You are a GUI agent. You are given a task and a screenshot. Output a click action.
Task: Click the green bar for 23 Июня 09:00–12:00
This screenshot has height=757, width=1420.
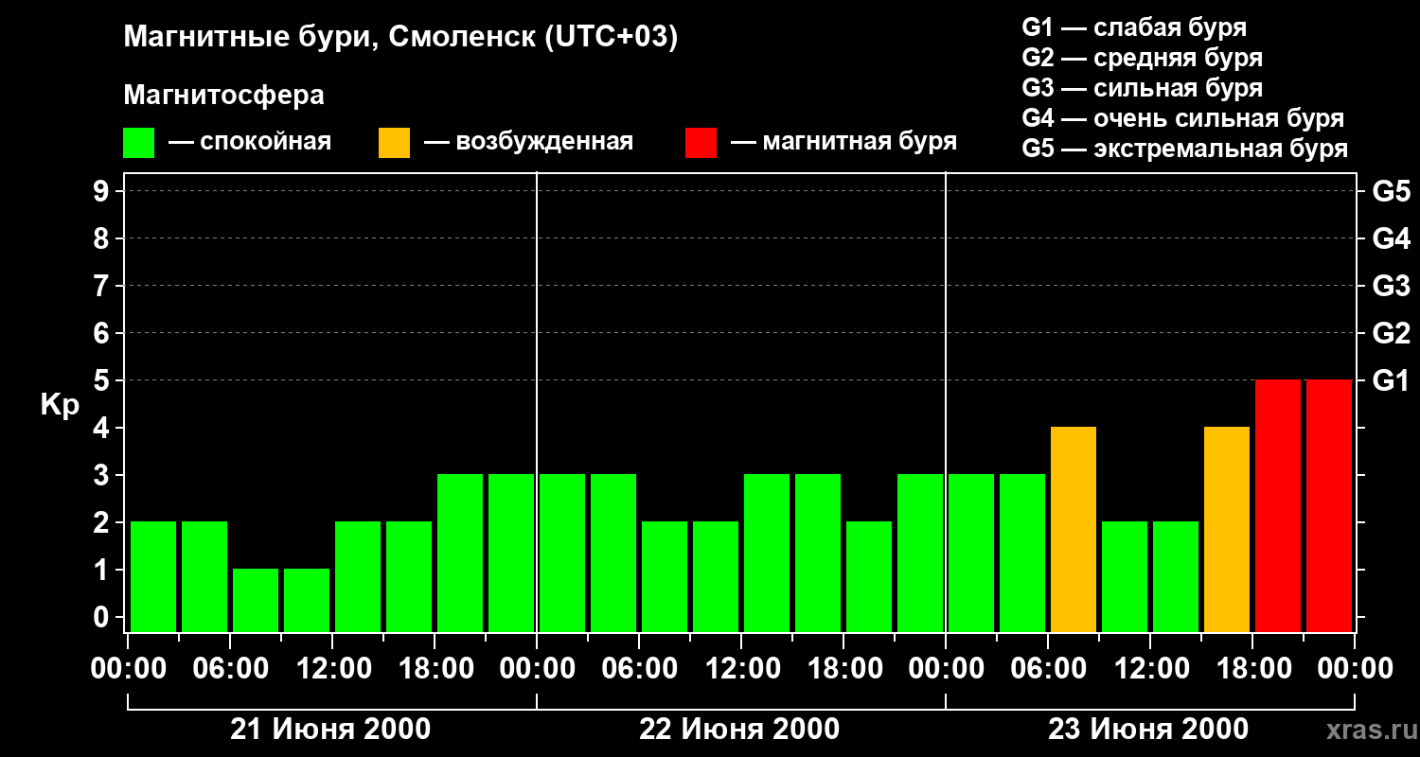(x=1125, y=576)
